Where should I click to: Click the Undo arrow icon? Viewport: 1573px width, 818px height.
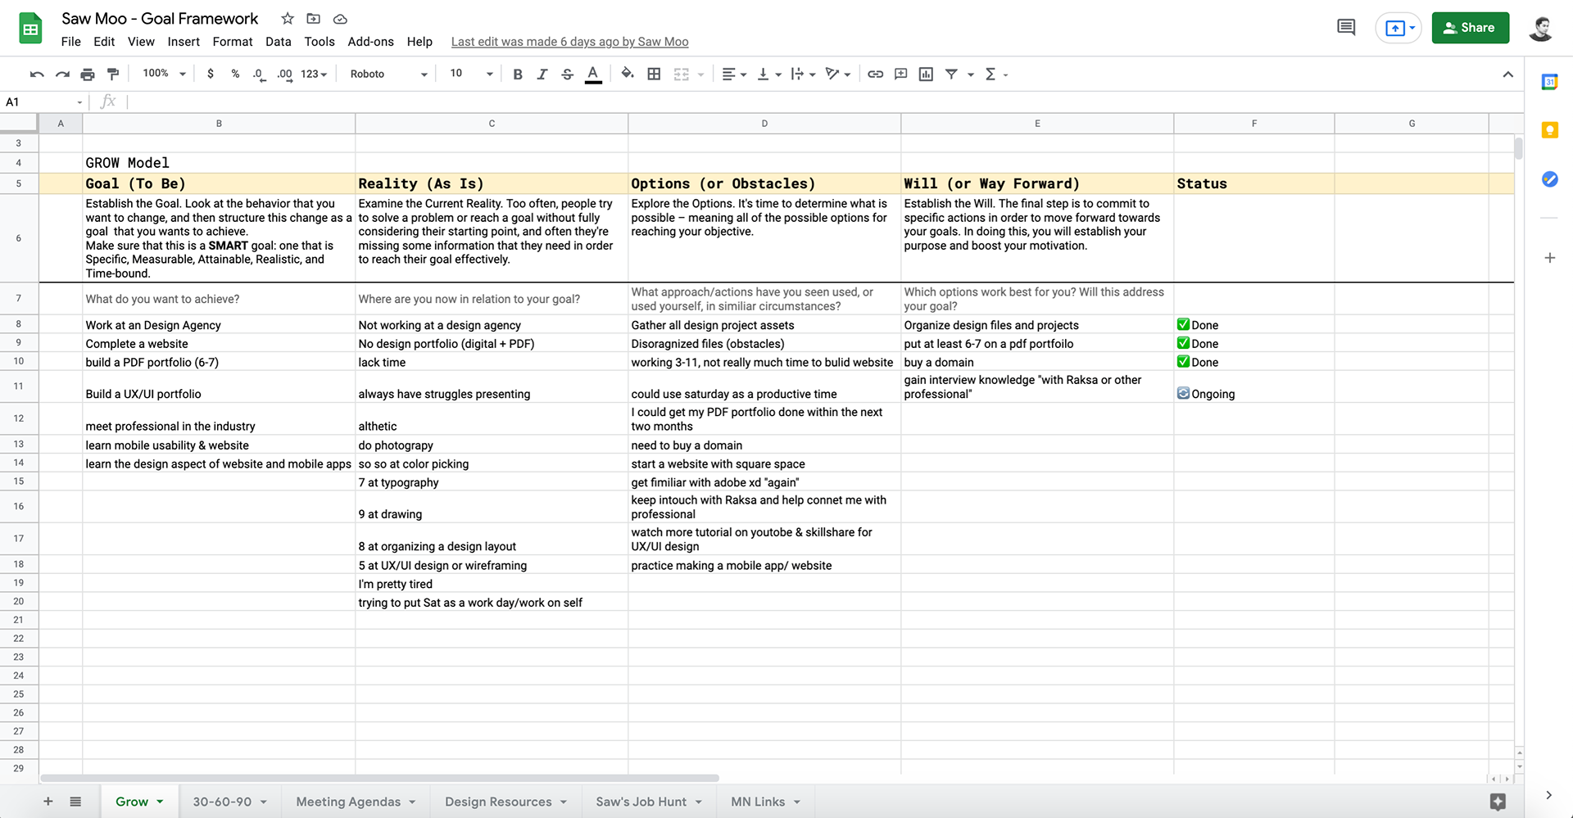tap(37, 75)
